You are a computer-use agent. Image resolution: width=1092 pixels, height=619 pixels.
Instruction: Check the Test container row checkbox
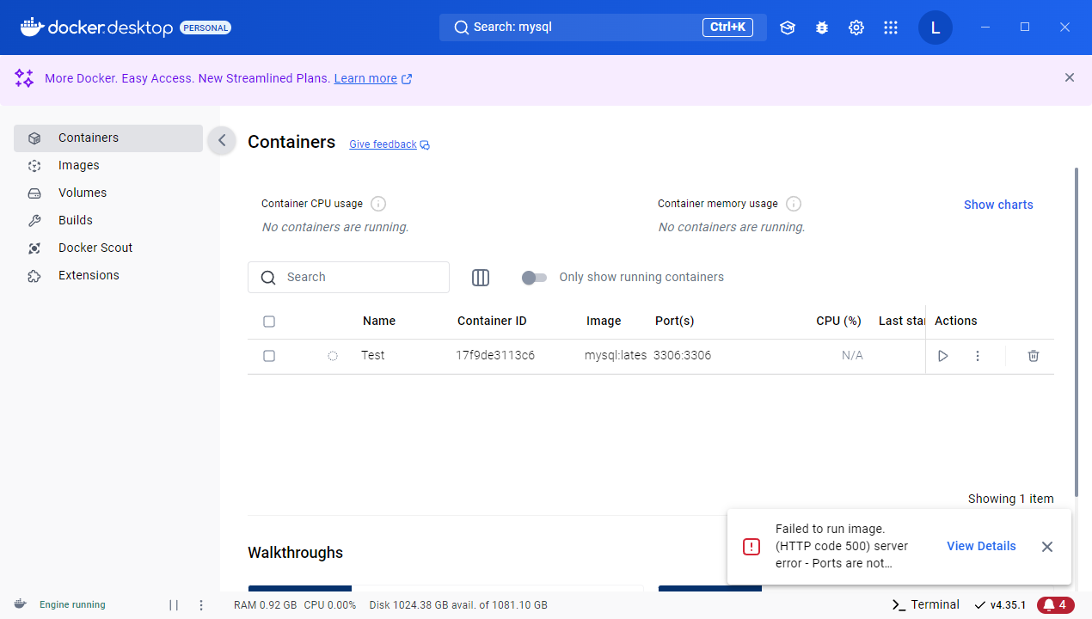pyautogui.click(x=269, y=356)
